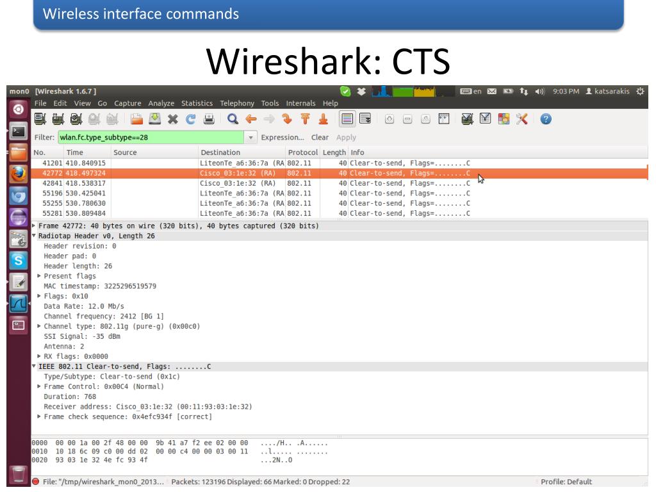This screenshot has width=656, height=492.
Task: Expand the Channel type node
Action: pyautogui.click(x=39, y=326)
